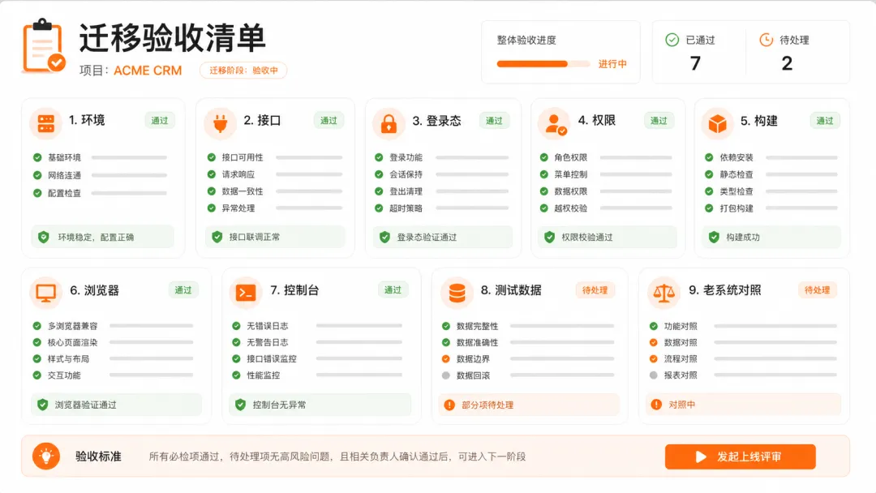876x493 pixels.
Task: Click the cube icon of 构建 card
Action: coord(717,124)
